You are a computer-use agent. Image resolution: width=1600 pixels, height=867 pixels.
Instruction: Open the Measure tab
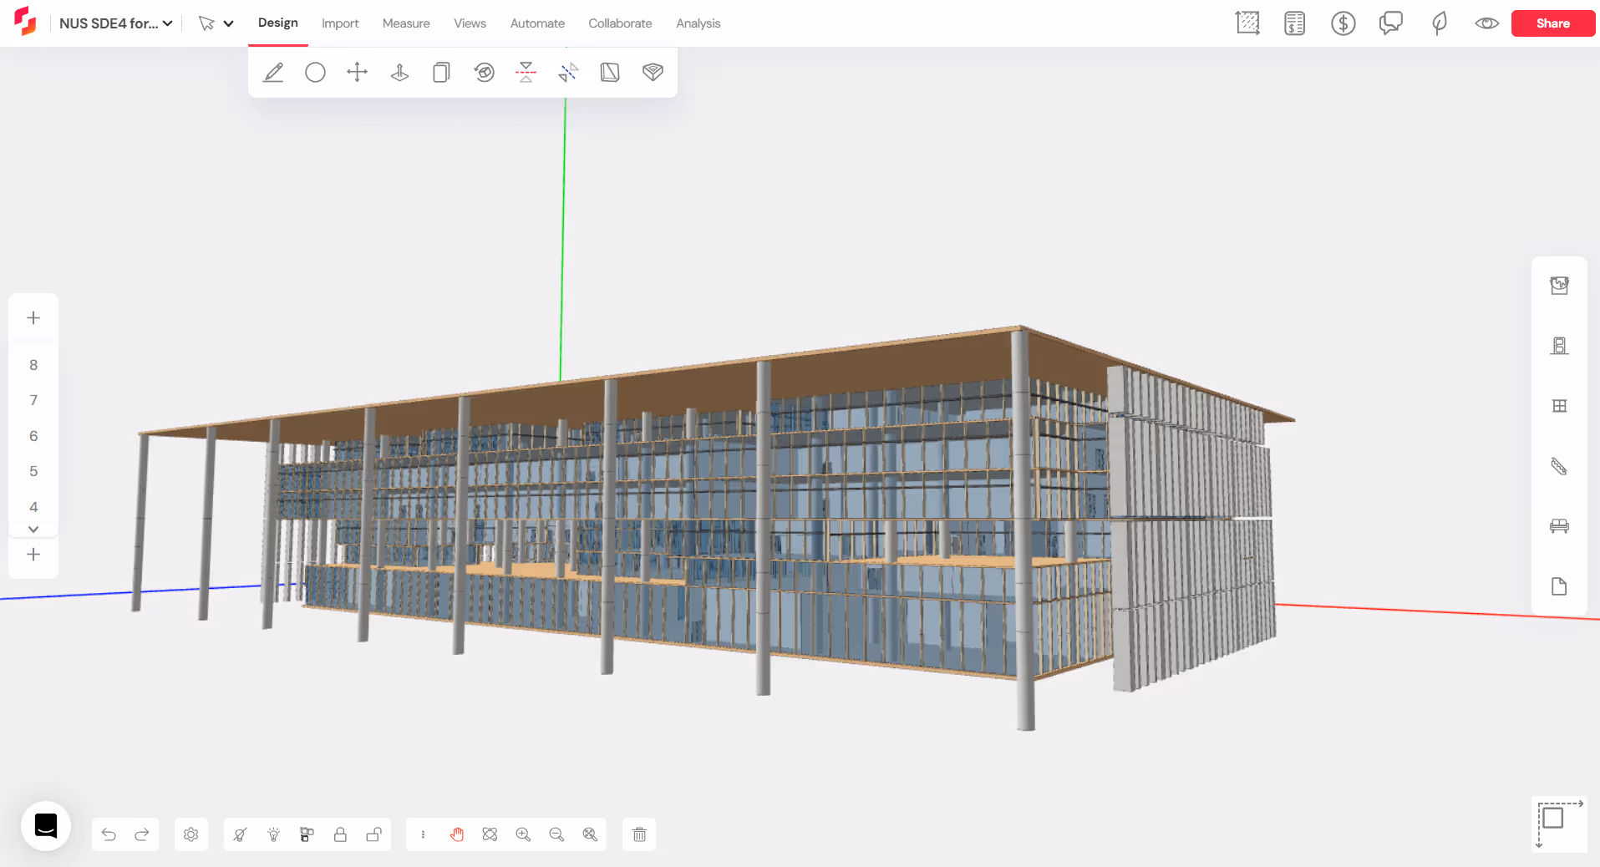coord(406,23)
